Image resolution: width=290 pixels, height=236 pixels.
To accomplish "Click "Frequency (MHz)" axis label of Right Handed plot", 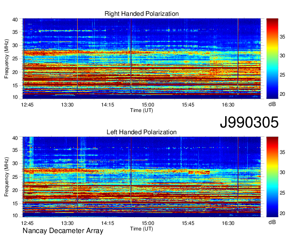I will pos(6,59).
